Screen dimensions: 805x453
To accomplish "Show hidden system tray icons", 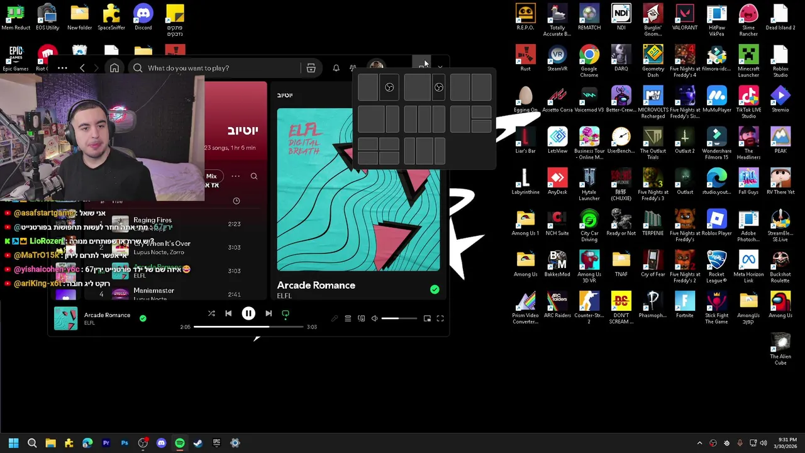I will [699, 443].
